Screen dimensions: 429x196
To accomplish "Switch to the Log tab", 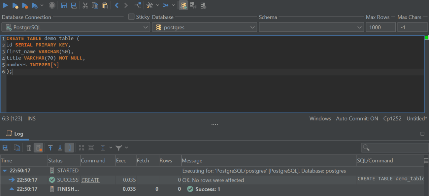I will (15, 134).
